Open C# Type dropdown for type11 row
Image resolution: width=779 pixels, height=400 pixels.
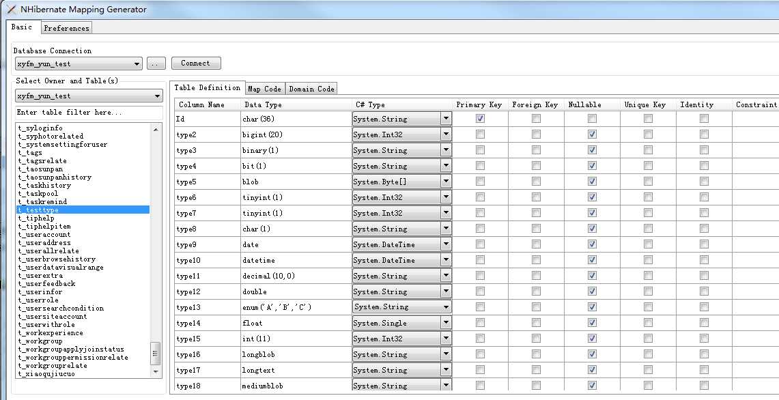[x=446, y=276]
